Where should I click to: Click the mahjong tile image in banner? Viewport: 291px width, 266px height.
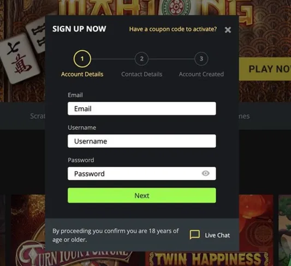click(20, 58)
